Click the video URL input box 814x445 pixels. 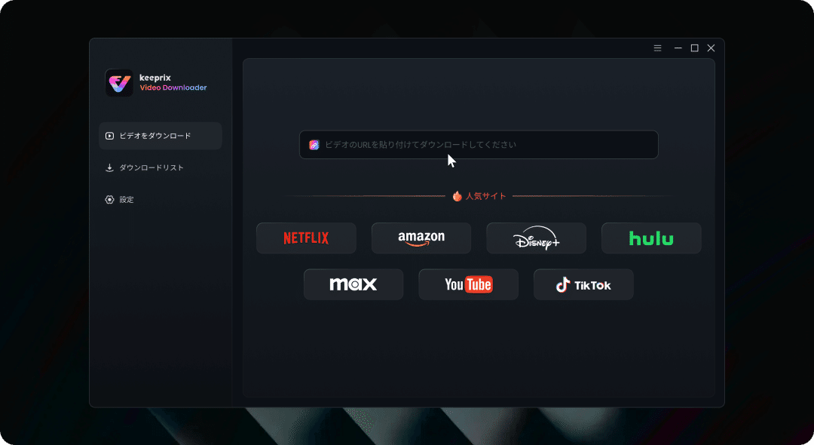pyautogui.click(x=479, y=144)
